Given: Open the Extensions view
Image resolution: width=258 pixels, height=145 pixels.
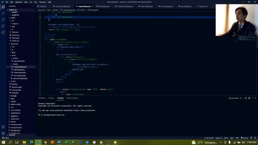Looking at the screenshot, I should click(3, 32).
